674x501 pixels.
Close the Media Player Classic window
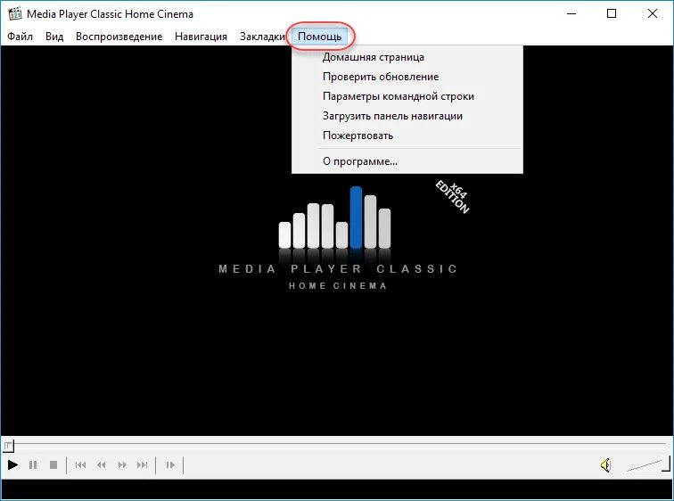652,13
